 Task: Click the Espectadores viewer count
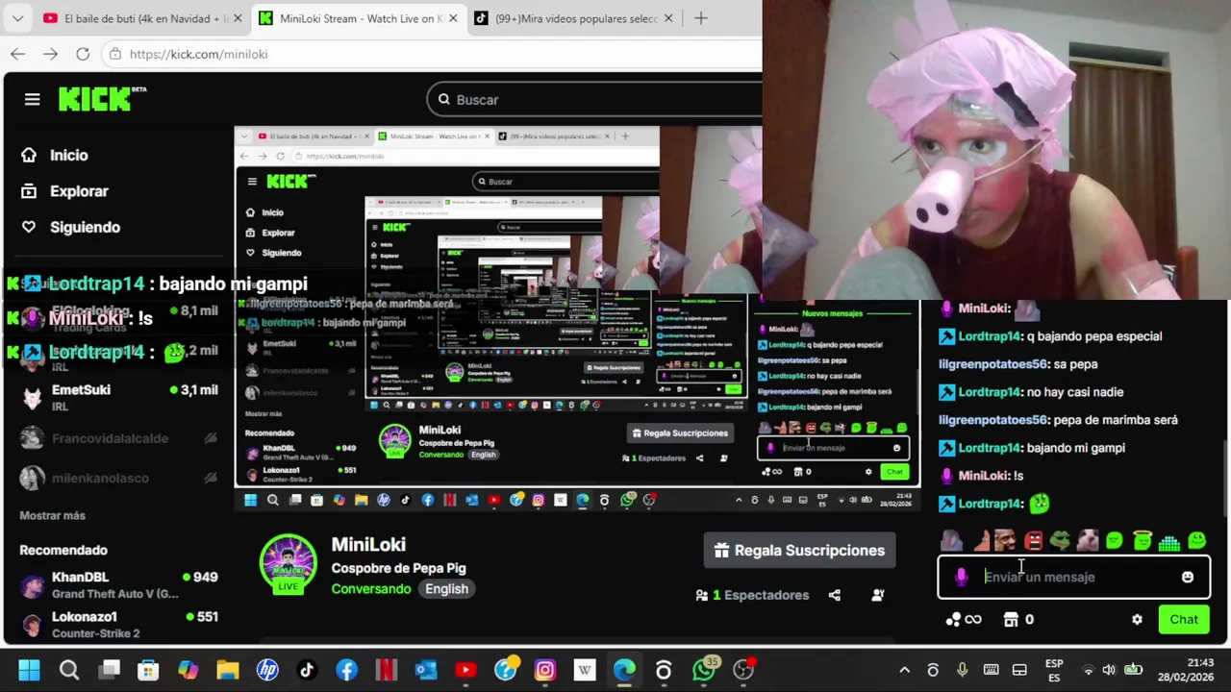[x=753, y=595]
